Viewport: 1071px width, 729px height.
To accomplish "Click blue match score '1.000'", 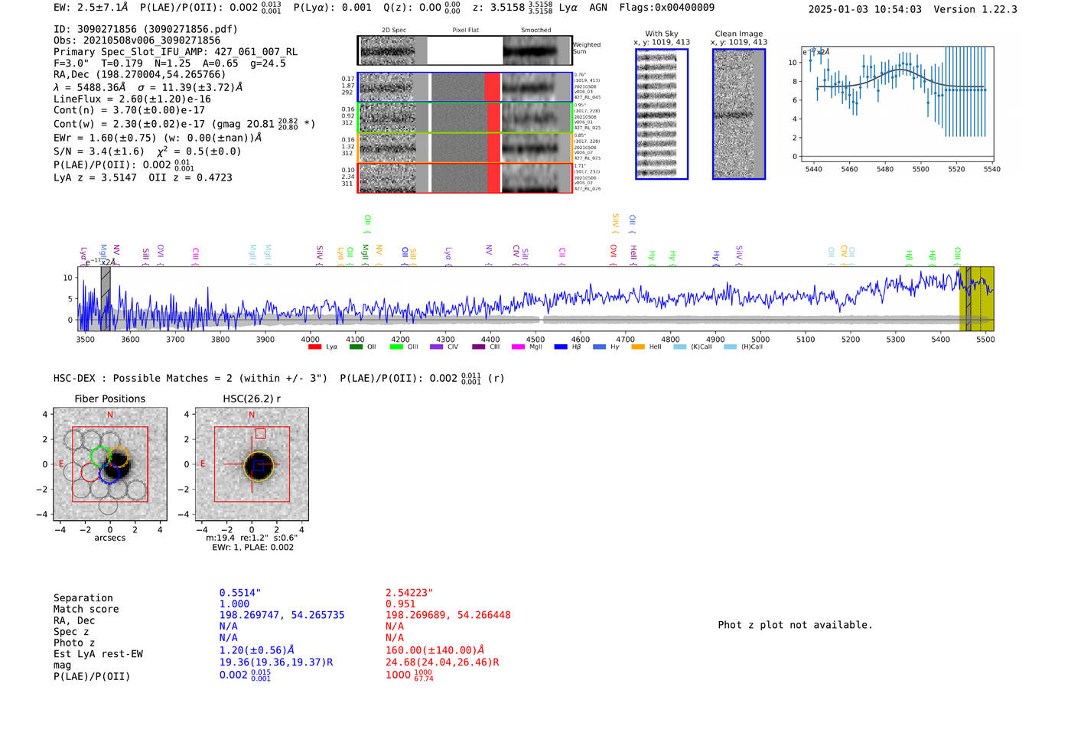I will tap(234, 604).
